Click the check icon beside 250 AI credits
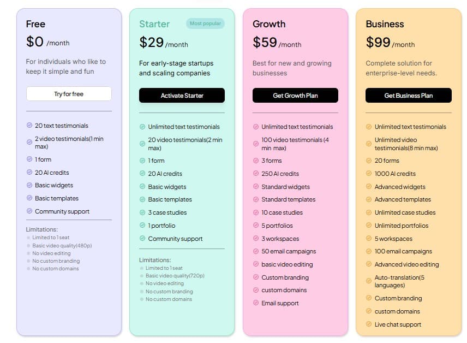Viewport: 467px width, 343px height. click(x=255, y=173)
